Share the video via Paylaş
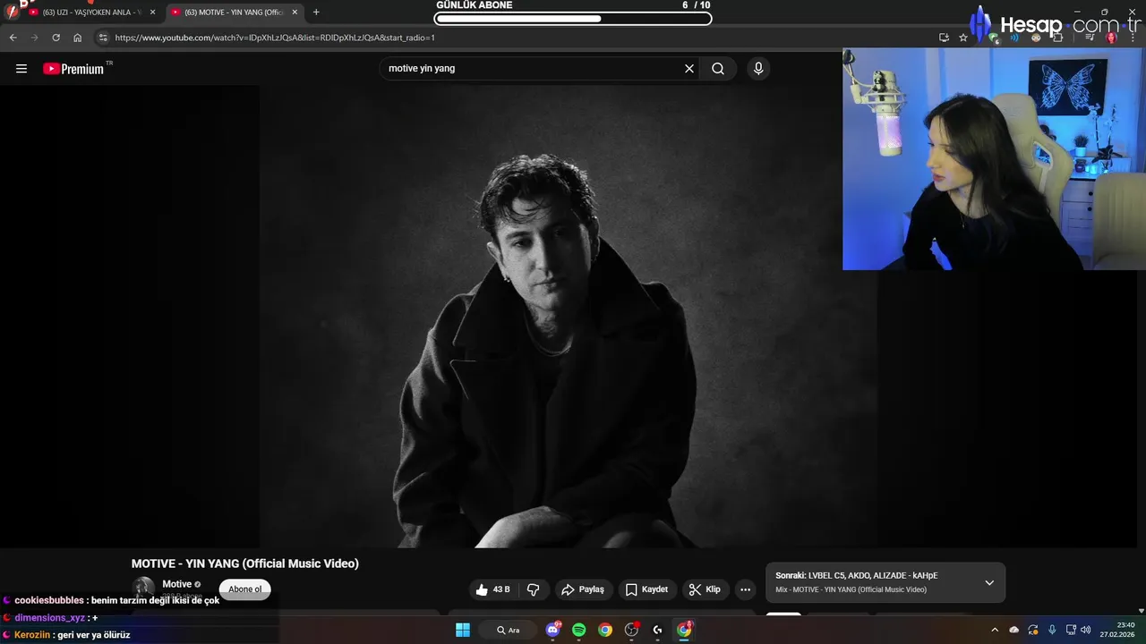This screenshot has width=1146, height=644. click(x=583, y=589)
